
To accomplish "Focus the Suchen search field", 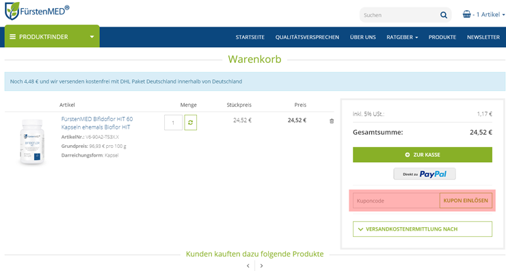I will click(x=399, y=15).
